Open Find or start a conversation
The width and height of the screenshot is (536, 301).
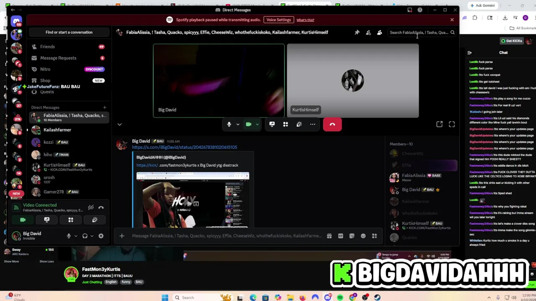click(x=69, y=32)
